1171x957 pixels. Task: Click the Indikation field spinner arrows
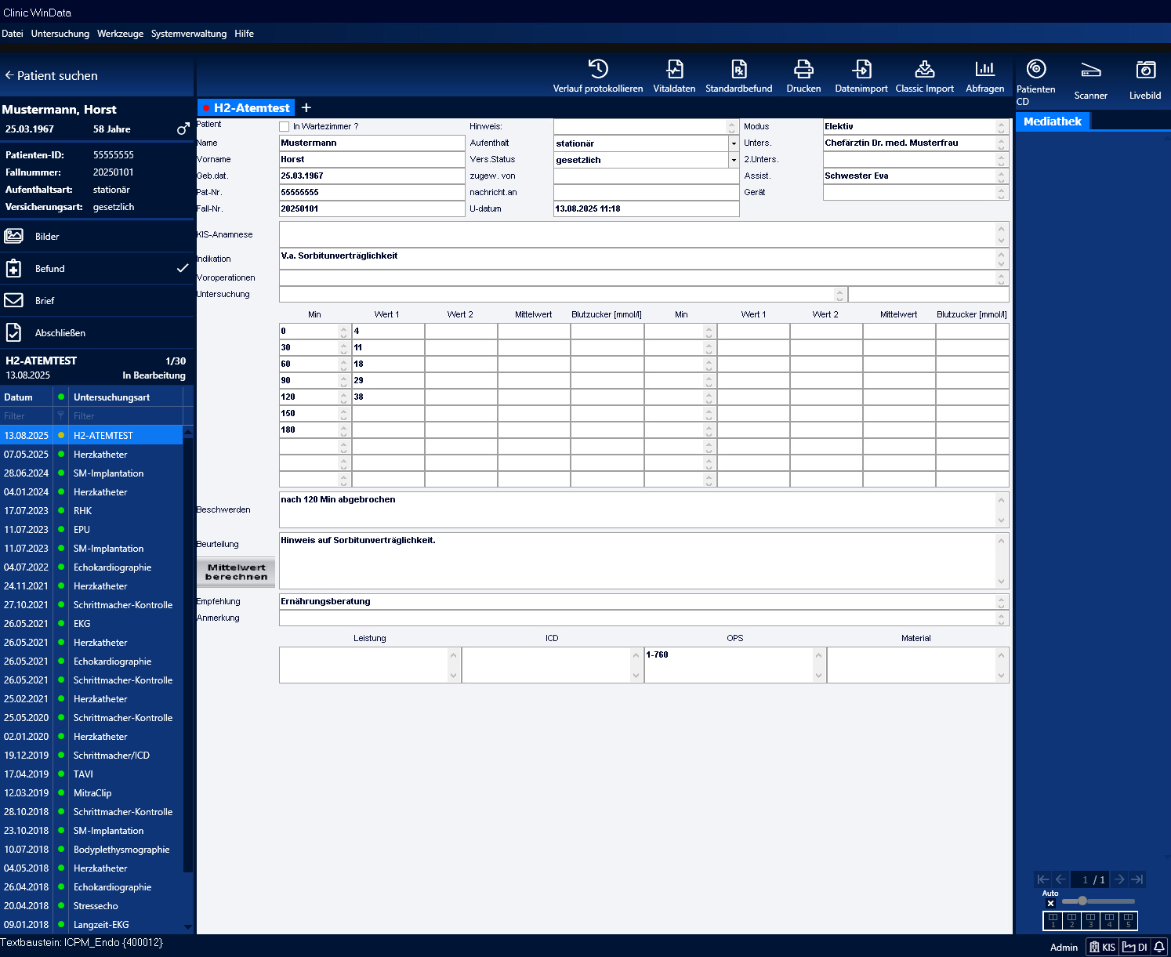1001,258
